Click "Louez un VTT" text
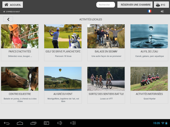The width and height of the screenshot is (170, 127). [x=106, y=99]
